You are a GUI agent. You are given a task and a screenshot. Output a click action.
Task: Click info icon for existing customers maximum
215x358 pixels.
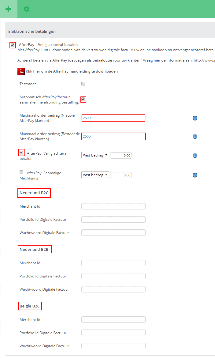[x=195, y=137]
